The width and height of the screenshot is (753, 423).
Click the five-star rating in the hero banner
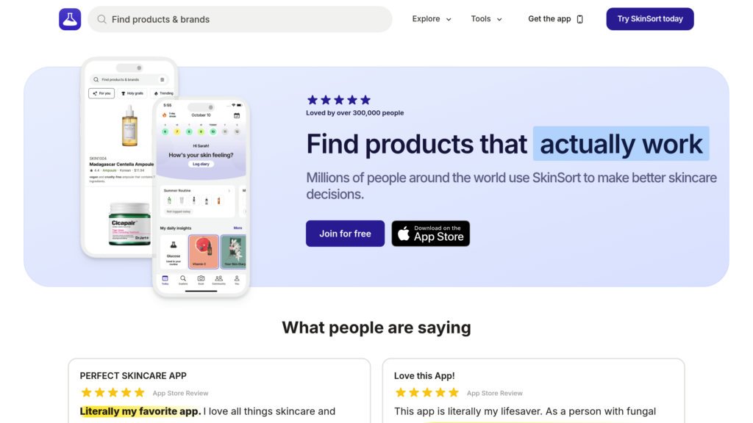coord(338,100)
